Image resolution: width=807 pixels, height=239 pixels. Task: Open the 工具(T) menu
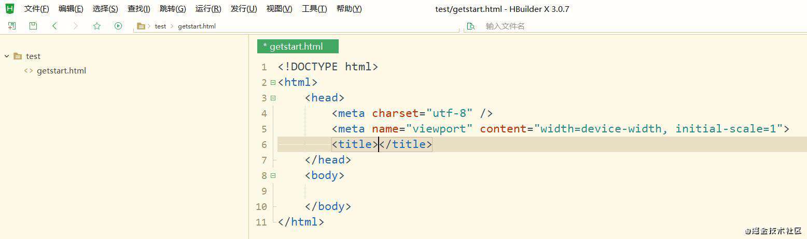pyautogui.click(x=314, y=9)
